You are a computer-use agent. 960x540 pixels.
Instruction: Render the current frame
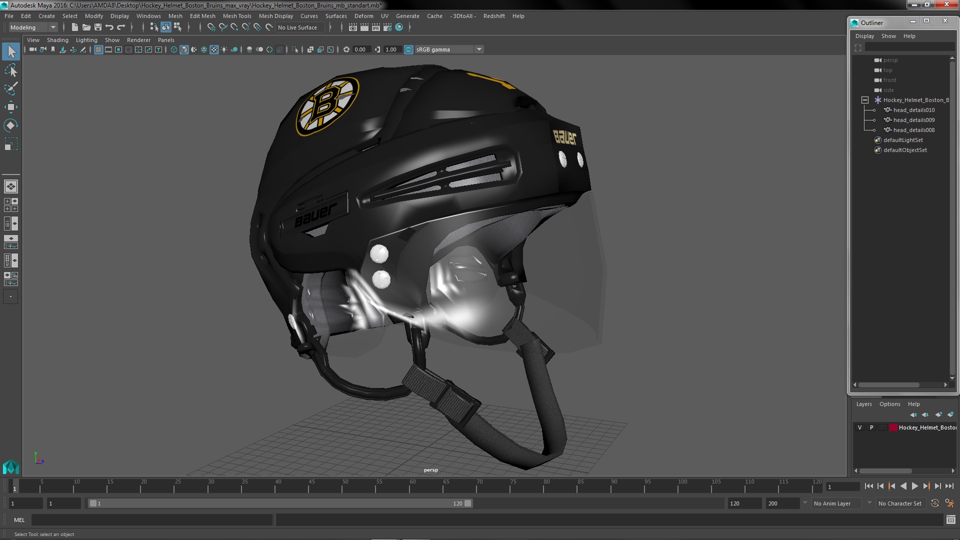tap(364, 27)
